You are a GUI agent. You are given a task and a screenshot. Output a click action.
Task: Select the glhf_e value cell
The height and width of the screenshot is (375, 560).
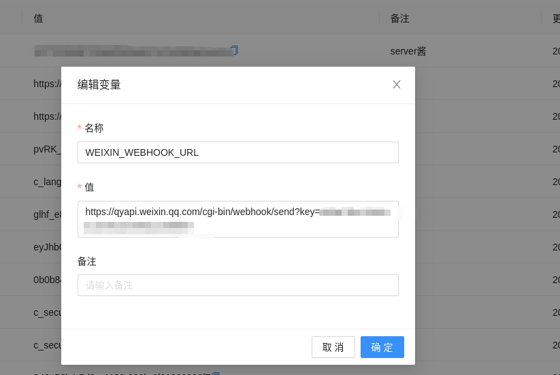point(48,214)
